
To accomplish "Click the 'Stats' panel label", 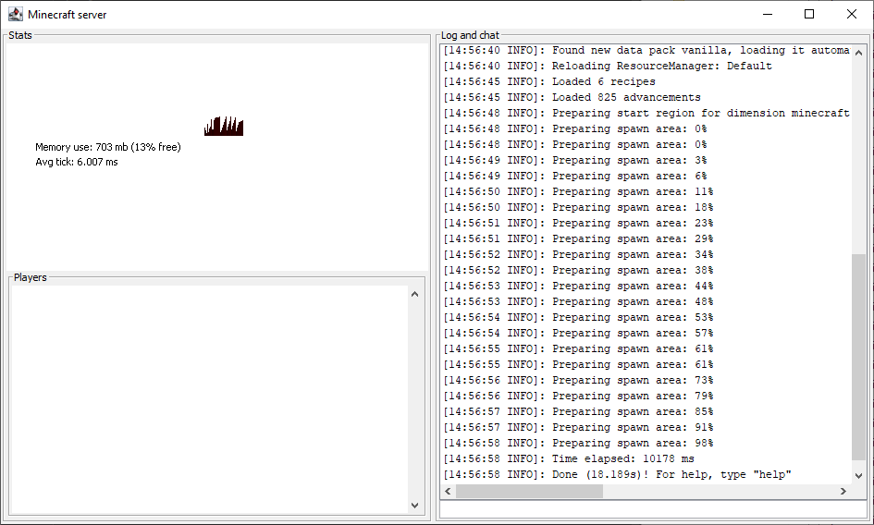I will pyautogui.click(x=20, y=35).
